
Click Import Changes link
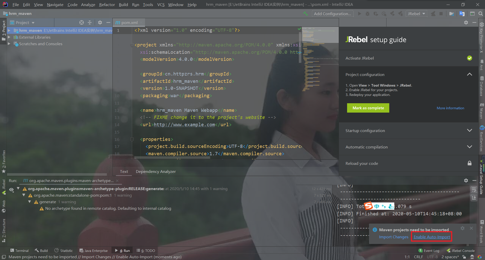(394, 237)
